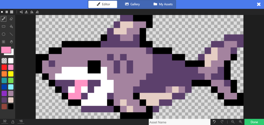
Task: Switch to the Pan hand tool
Action: 11,42
